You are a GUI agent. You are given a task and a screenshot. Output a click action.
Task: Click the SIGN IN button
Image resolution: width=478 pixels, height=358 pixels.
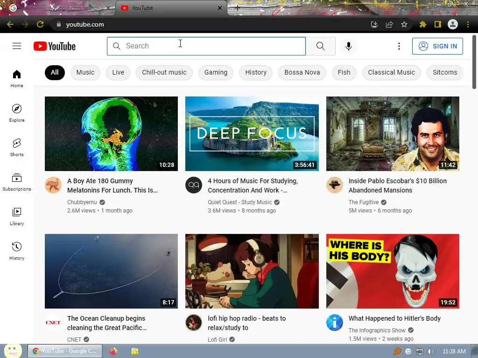437,46
